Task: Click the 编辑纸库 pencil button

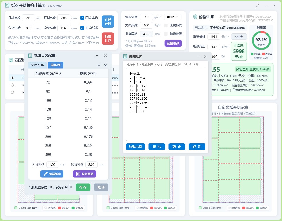Action: [52, 174]
